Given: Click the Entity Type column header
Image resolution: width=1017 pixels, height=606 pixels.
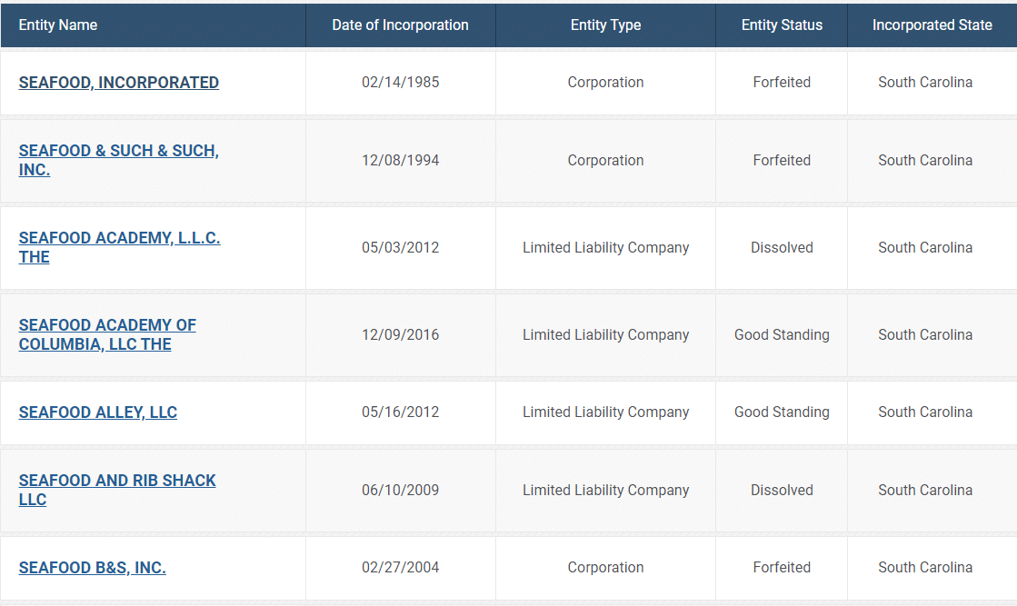Looking at the screenshot, I should pos(605,25).
